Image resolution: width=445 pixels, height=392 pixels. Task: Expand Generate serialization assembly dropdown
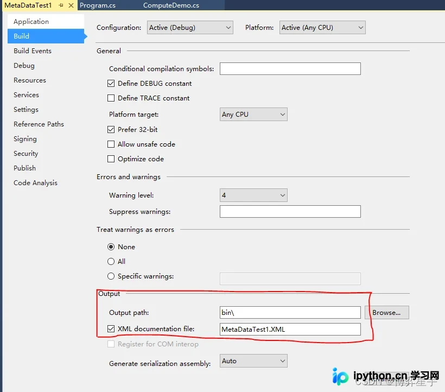pos(253,361)
